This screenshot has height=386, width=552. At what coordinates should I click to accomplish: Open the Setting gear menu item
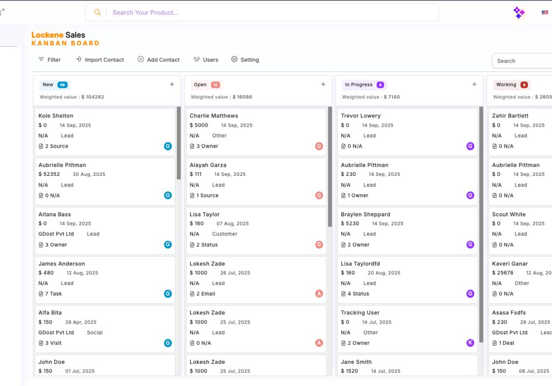pyautogui.click(x=245, y=60)
